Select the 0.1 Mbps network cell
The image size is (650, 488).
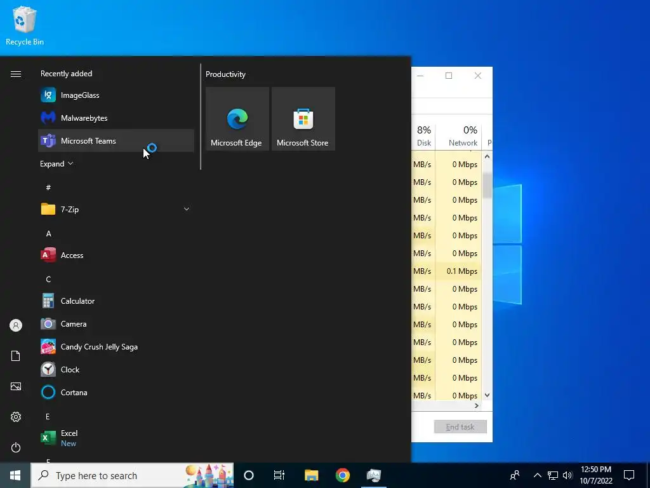point(458,271)
